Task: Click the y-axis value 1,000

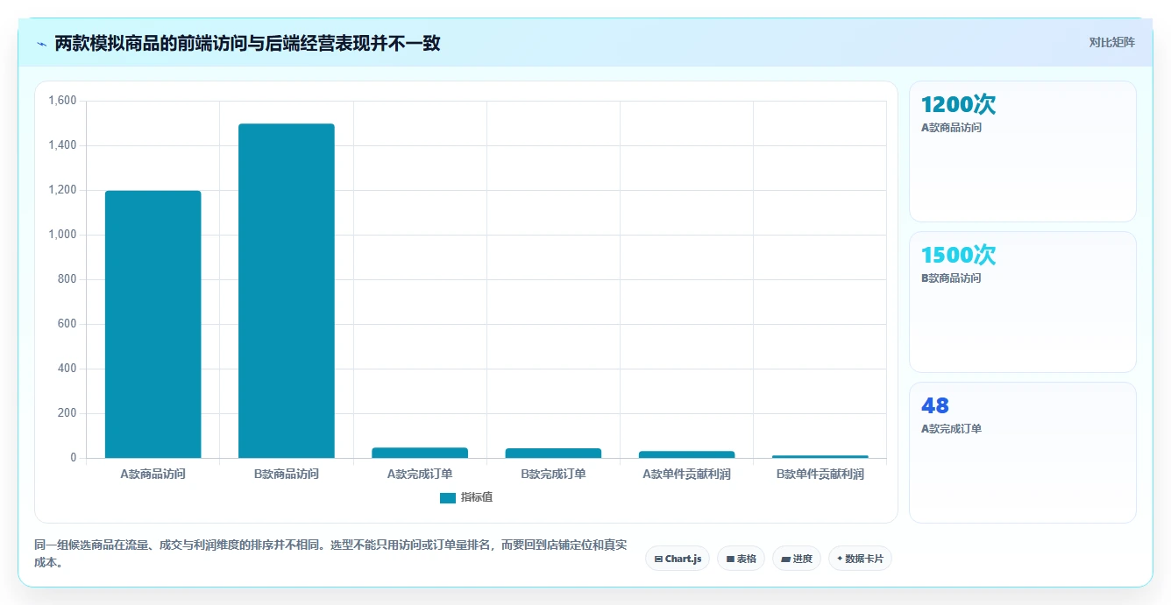Action: coord(63,235)
